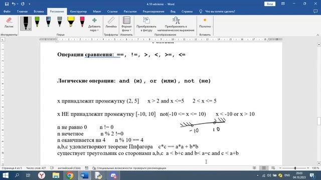The height and width of the screenshot is (180, 321).
Task: Select the red pen
Action: coord(82,22)
